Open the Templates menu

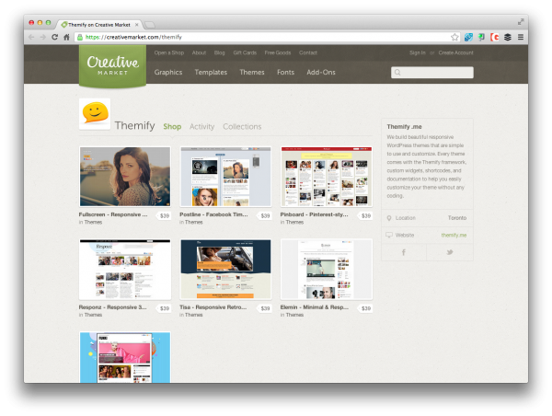point(211,72)
